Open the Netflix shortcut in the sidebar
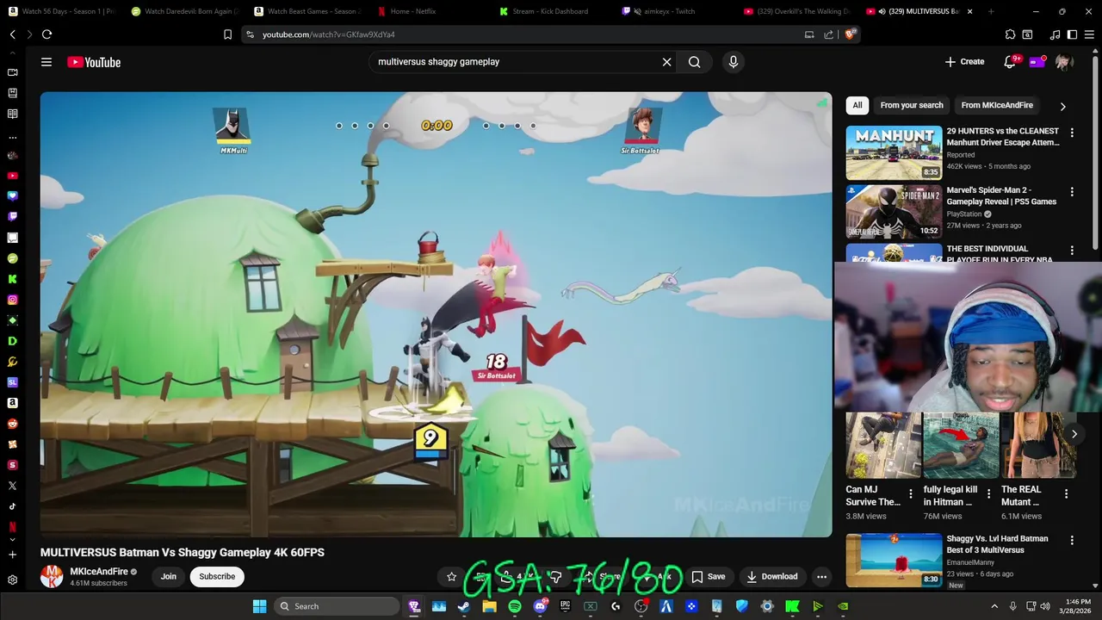 point(12,527)
